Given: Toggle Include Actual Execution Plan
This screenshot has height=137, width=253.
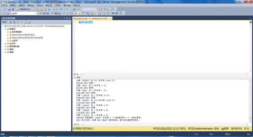Looking at the screenshot, I should (x=83, y=13).
